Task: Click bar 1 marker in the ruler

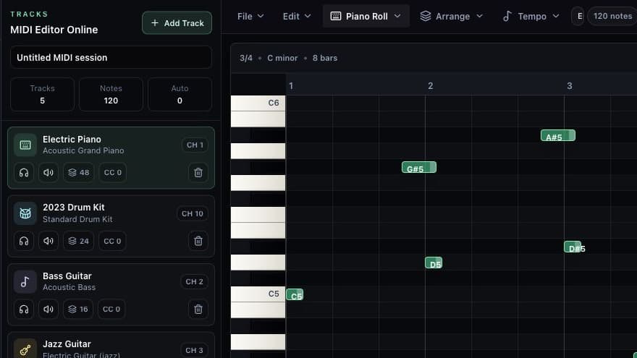Action: [291, 86]
